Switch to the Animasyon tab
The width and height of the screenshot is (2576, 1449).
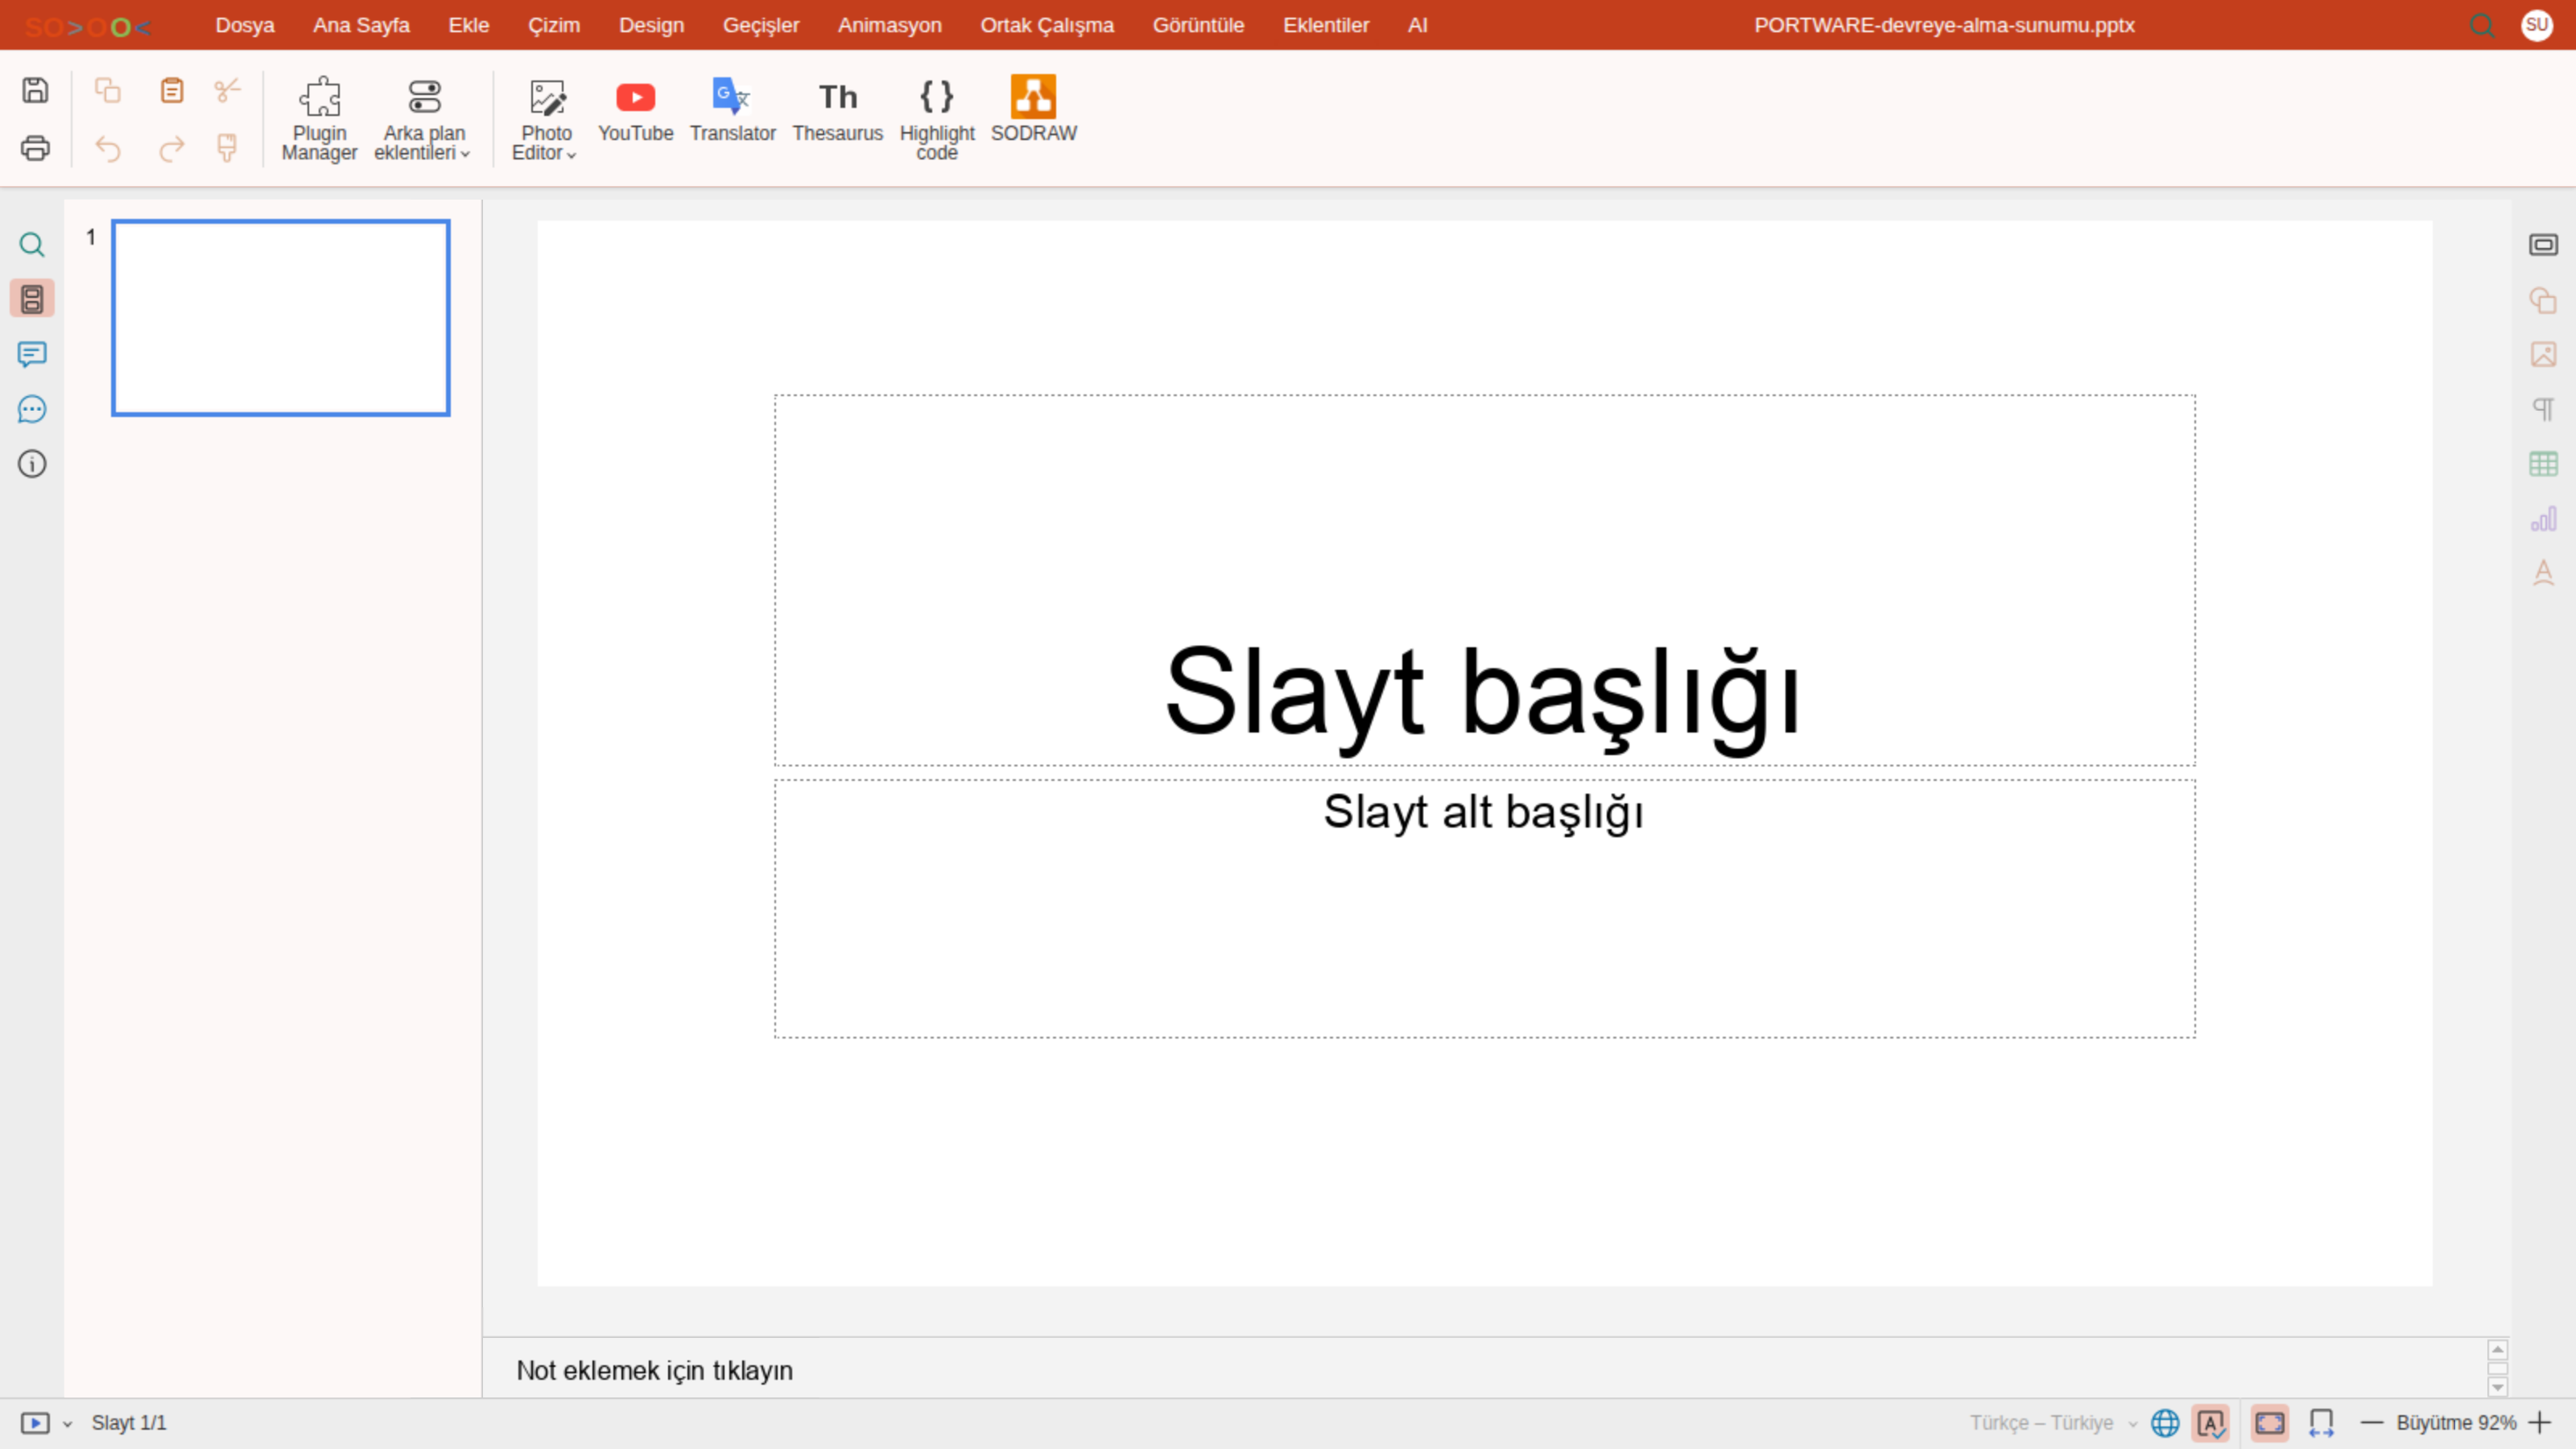click(x=889, y=25)
